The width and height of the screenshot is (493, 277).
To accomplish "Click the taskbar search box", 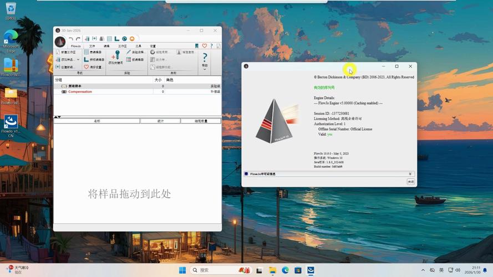I will (x=221, y=270).
